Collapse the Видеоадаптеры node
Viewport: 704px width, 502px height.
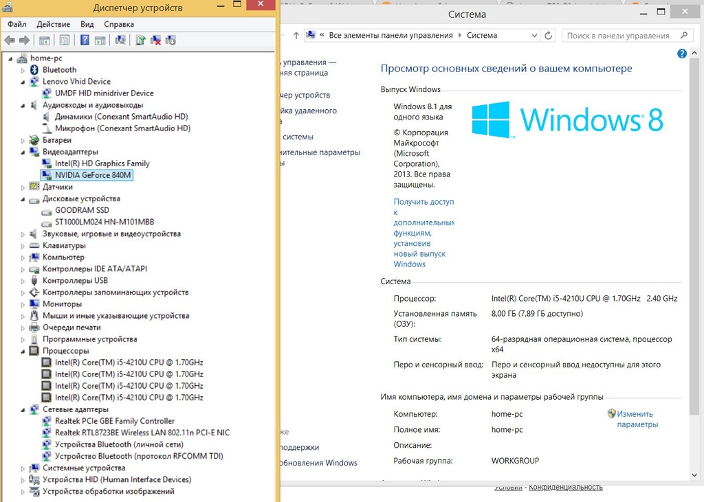(x=23, y=152)
